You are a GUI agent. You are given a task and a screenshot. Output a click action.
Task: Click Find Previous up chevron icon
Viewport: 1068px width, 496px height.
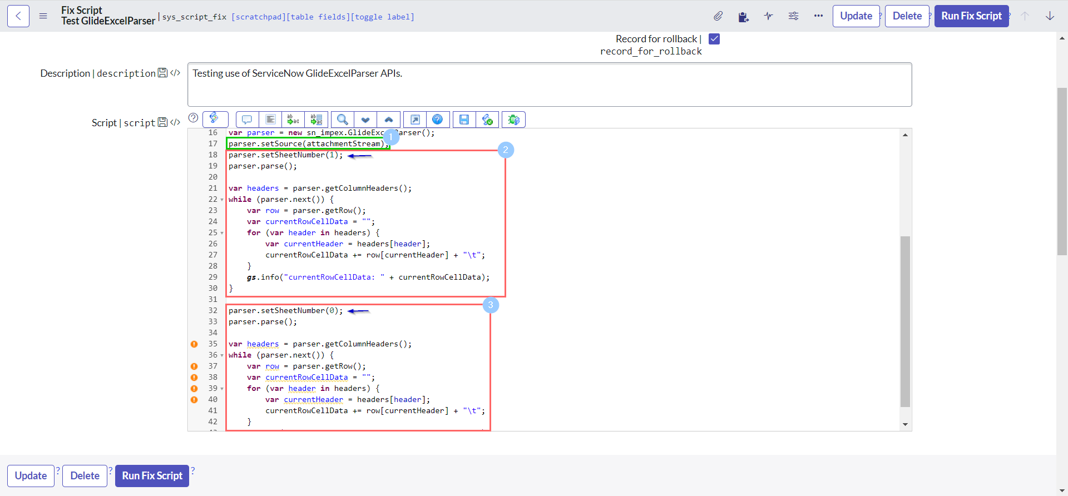click(x=389, y=120)
